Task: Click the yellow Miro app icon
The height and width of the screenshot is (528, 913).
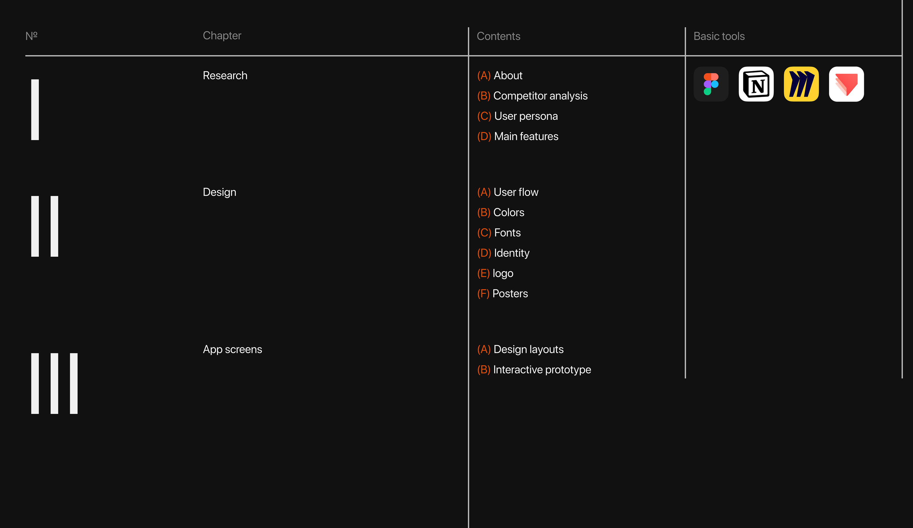Action: tap(801, 84)
